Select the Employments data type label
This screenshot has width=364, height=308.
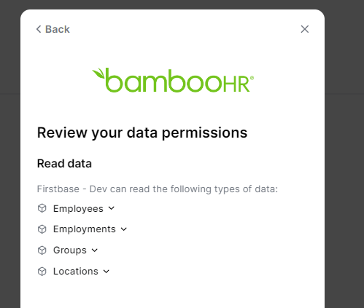pyautogui.click(x=85, y=229)
